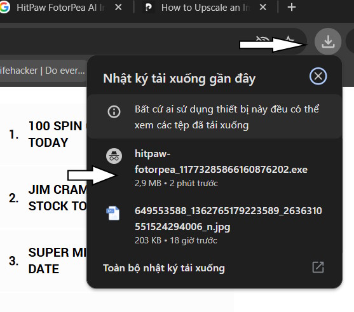This screenshot has height=312, width=354.
Task: Switch to How to Upscale an Image tab
Action: [x=205, y=8]
